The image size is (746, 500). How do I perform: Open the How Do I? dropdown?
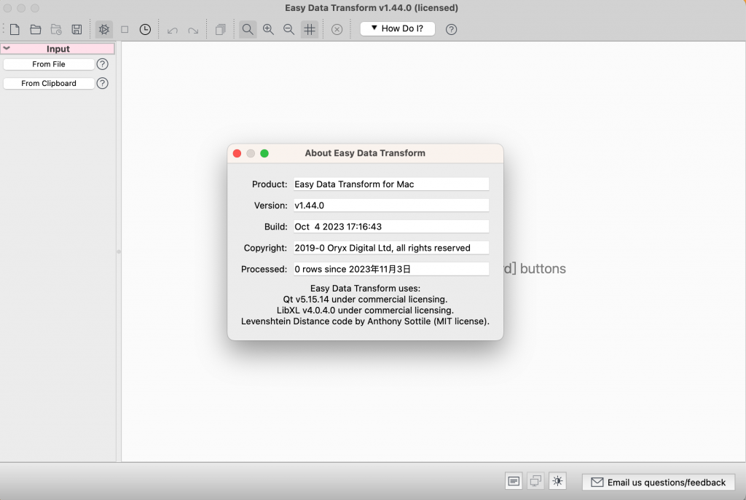point(397,28)
